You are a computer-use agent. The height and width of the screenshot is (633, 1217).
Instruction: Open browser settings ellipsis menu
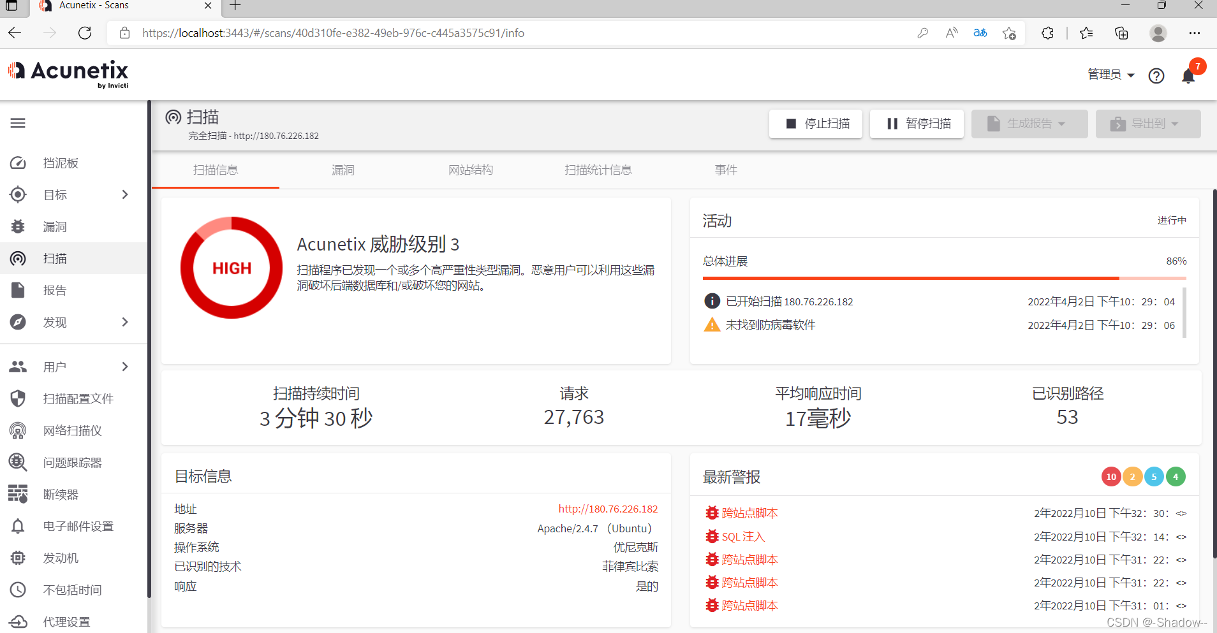pos(1195,33)
